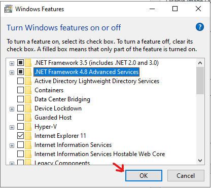The image size is (211, 188).
Task: Click the scrollbar down arrow
Action: click(x=200, y=161)
